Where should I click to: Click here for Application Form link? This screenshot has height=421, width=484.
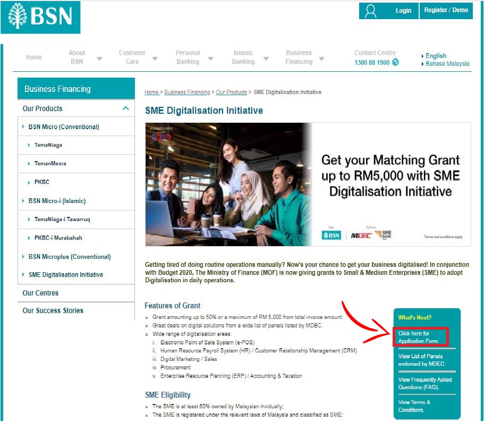click(418, 337)
